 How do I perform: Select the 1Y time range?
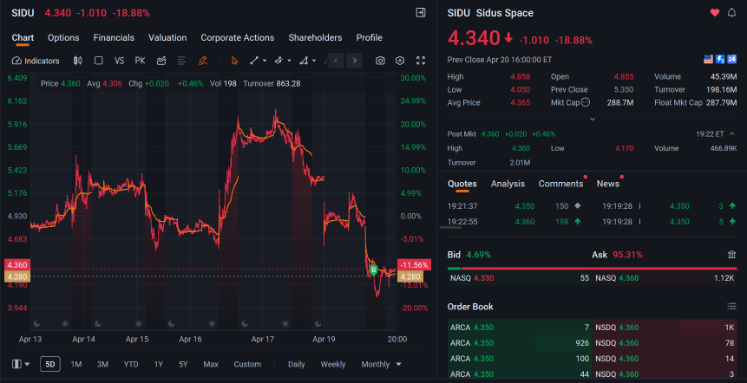click(x=159, y=365)
